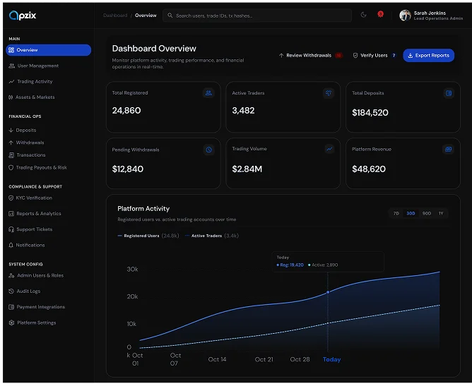This screenshot has height=386, width=472.
Task: Select the 90D time range
Action: [427, 213]
